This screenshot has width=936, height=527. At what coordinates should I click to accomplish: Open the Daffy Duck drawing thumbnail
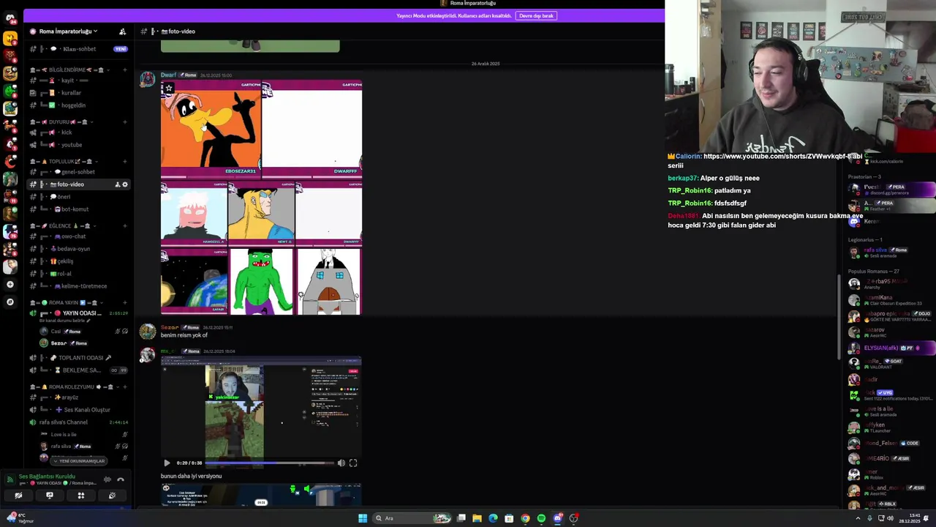[x=211, y=130]
